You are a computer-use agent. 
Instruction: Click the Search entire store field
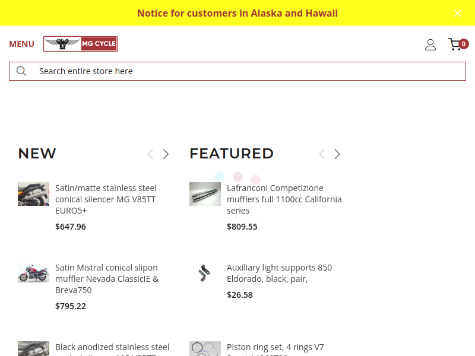point(237,71)
